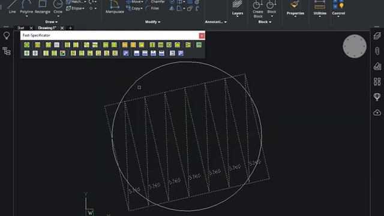Open the Circle tool dropdown arrow
Viewport: 384px width, 216px height.
pyautogui.click(x=58, y=16)
